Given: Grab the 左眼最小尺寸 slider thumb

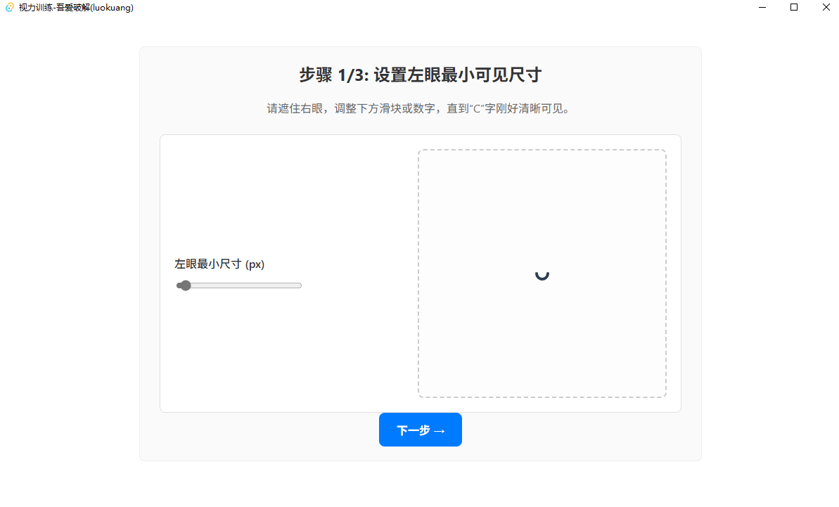Looking at the screenshot, I should coord(185,285).
